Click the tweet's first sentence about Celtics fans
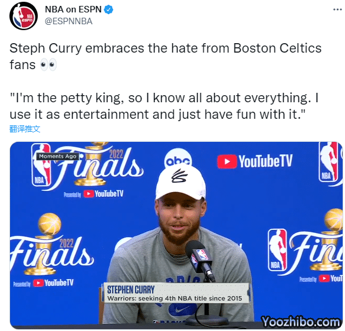 (x=166, y=57)
